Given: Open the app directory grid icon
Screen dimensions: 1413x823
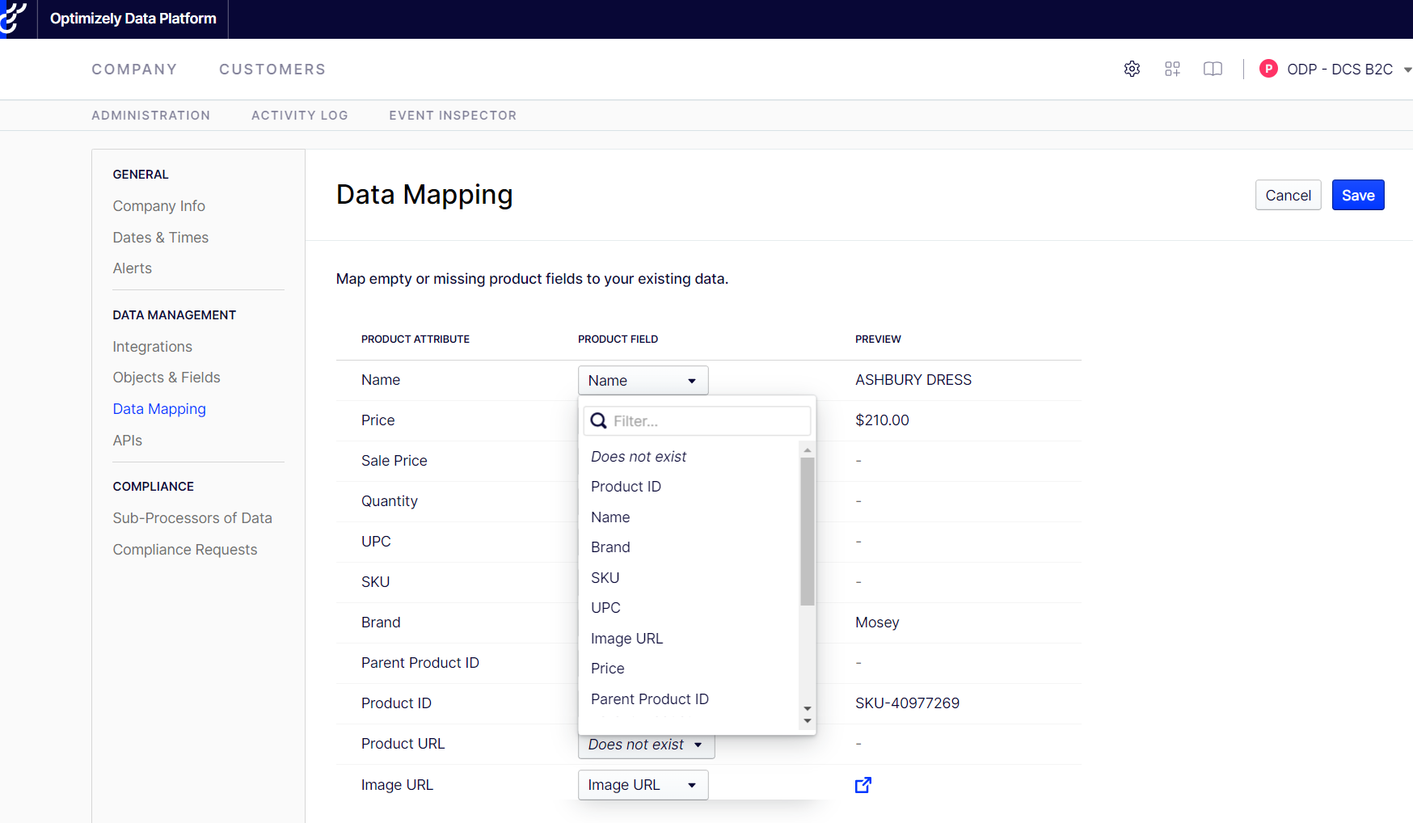Looking at the screenshot, I should 1172,70.
